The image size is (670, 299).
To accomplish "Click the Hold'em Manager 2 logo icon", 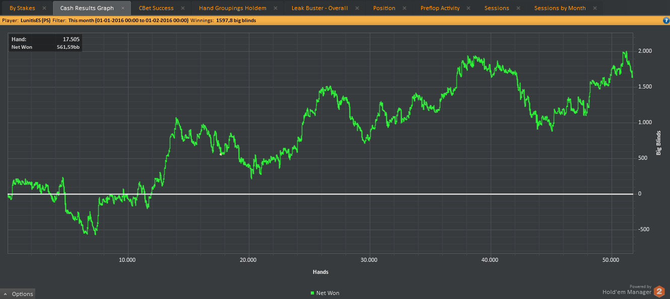I will coord(659,291).
